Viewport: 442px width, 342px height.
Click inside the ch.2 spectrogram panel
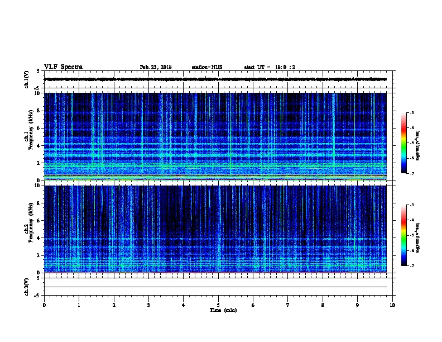click(x=215, y=229)
